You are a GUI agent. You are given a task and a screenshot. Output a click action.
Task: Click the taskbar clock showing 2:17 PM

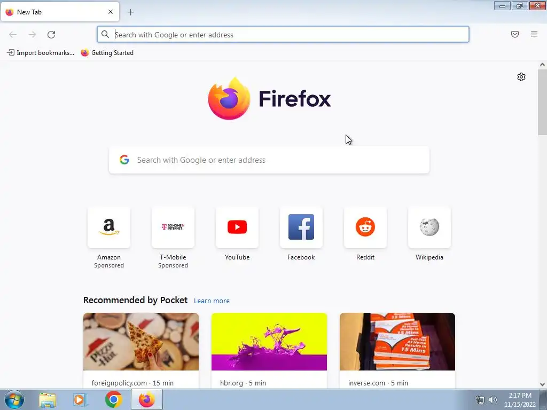[x=520, y=400]
